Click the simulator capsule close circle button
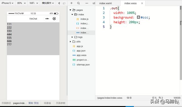The height and width of the screenshot is (107, 182). 54,18
